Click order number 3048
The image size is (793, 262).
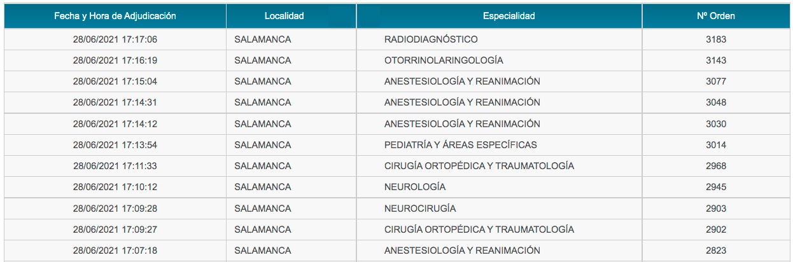715,102
